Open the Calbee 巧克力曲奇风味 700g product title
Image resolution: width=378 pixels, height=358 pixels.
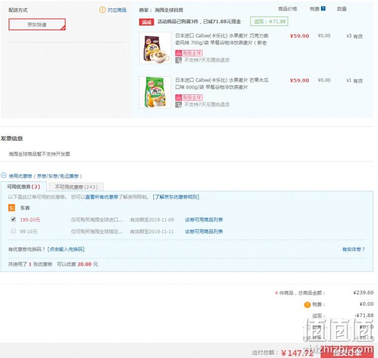pos(222,39)
